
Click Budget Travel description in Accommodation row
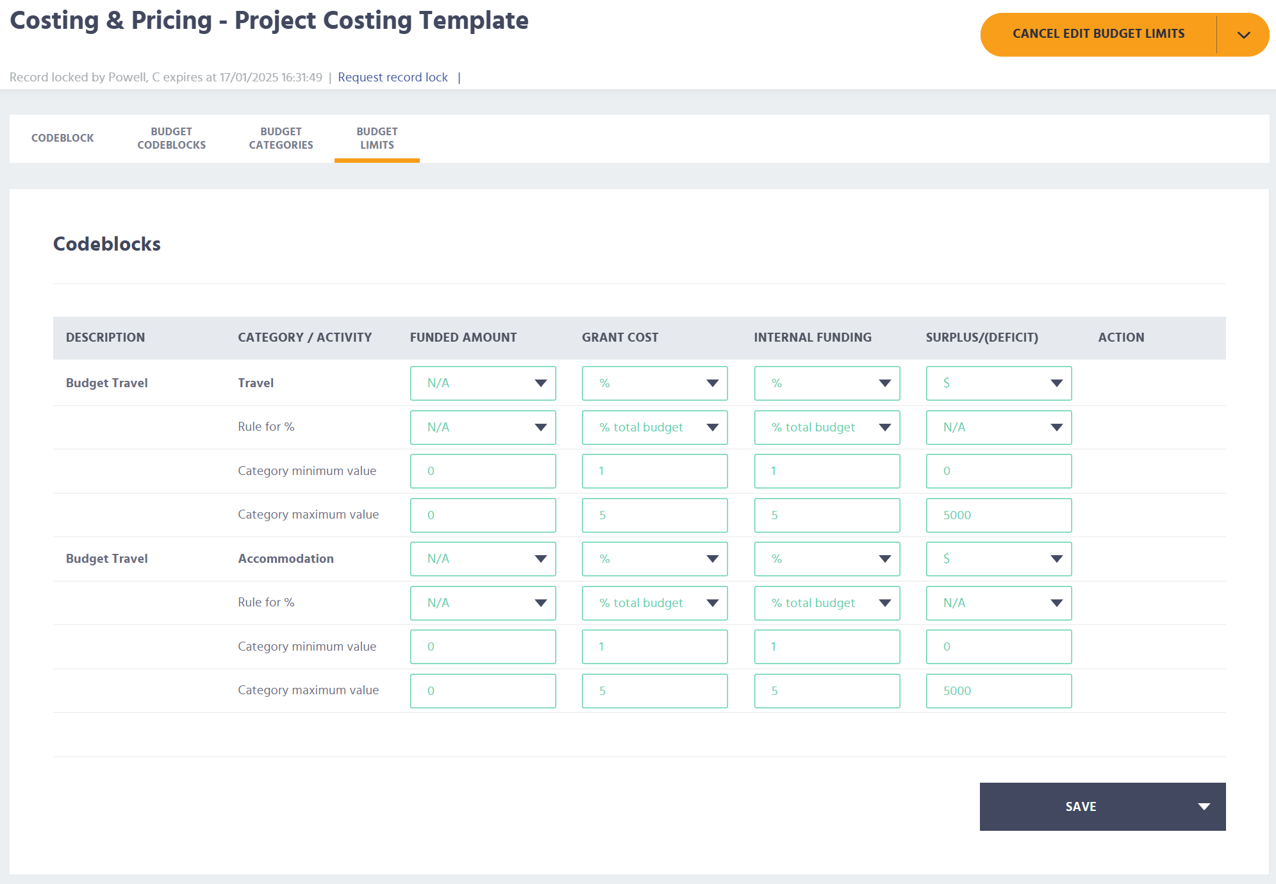pyautogui.click(x=107, y=559)
